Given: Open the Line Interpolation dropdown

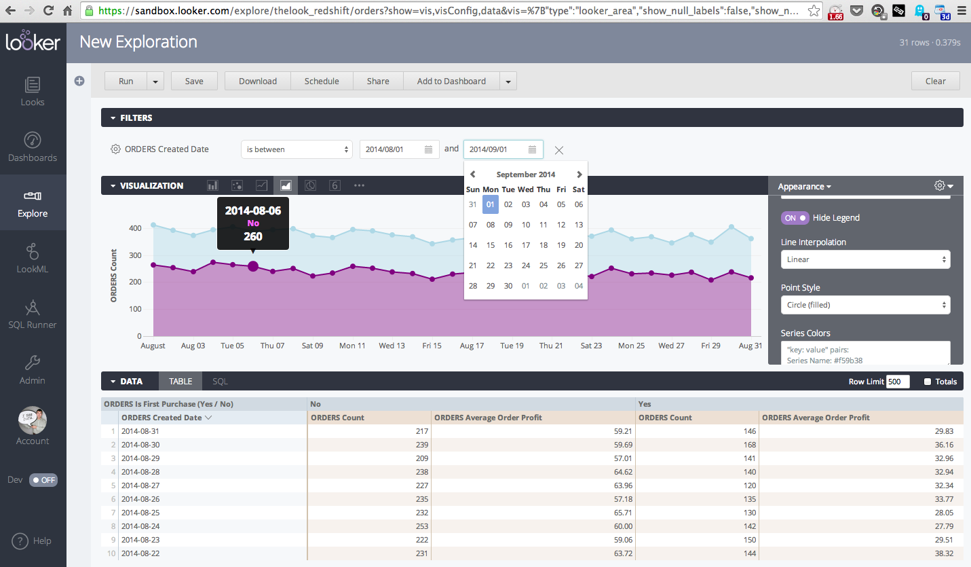Looking at the screenshot, I should tap(865, 259).
